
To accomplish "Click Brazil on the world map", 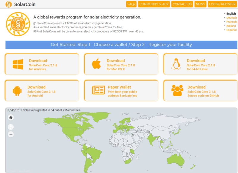I will click(94, 154).
